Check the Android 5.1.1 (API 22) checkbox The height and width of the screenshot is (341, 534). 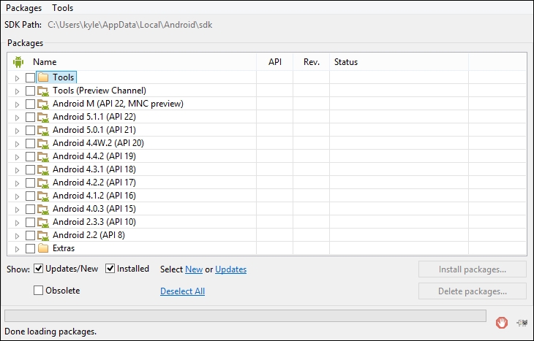[30, 117]
